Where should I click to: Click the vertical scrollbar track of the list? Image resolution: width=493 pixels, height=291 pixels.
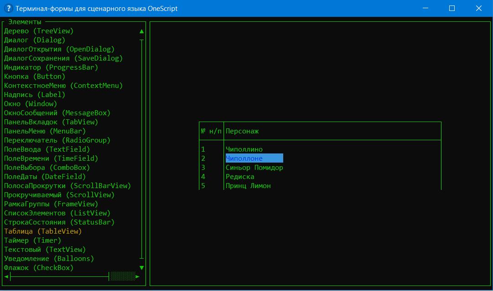click(141, 150)
